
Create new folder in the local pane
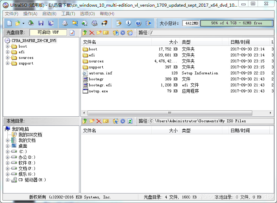pos(92,121)
